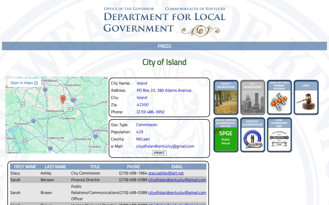
Task: Open the SPGE Public Portal tile
Action: pyautogui.click(x=226, y=135)
